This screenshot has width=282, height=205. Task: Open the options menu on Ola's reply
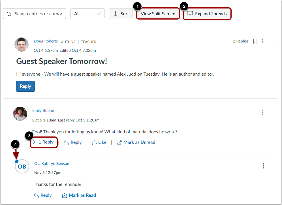click(x=264, y=166)
